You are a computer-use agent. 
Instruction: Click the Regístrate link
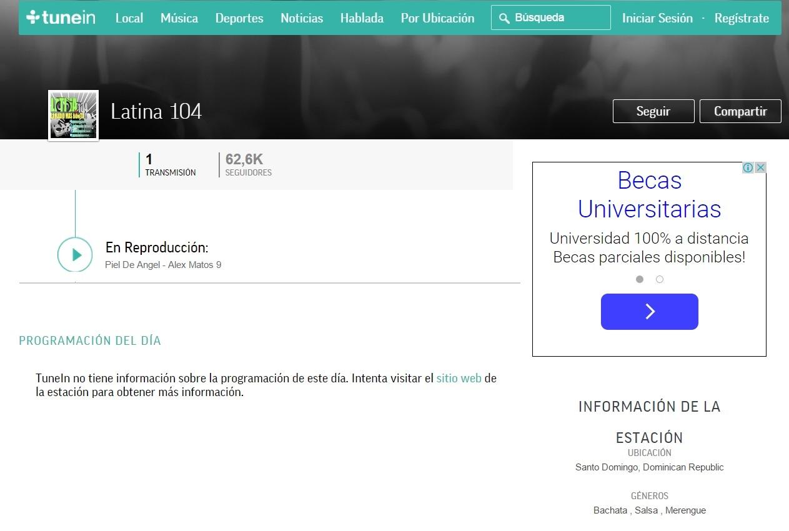742,18
